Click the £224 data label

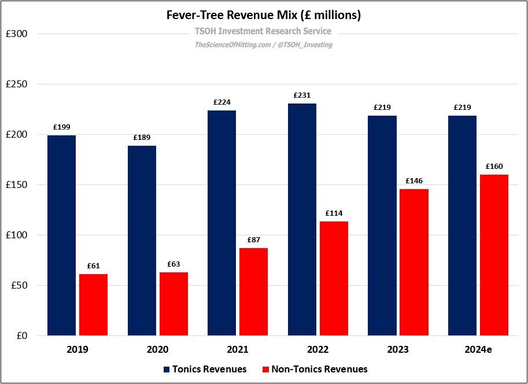click(x=222, y=102)
